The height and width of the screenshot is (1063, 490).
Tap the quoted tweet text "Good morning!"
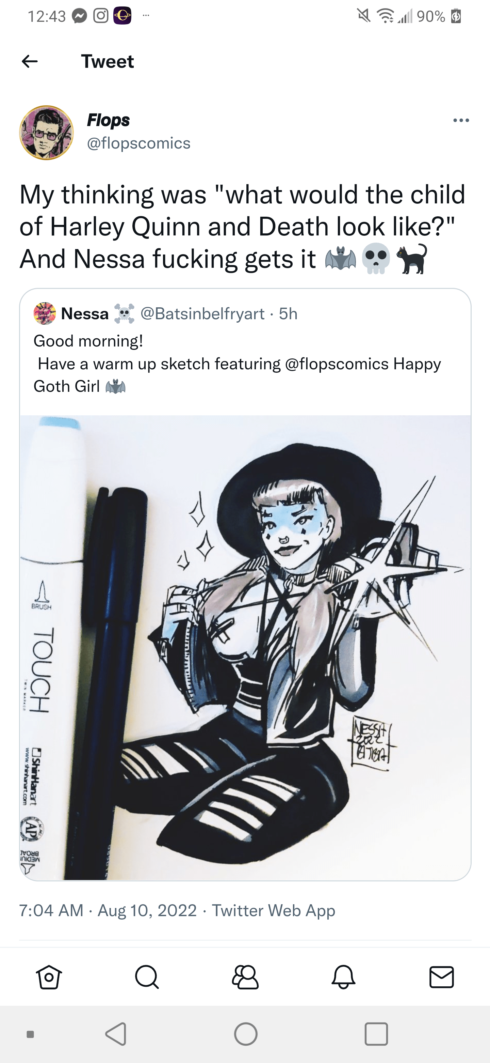[88, 341]
